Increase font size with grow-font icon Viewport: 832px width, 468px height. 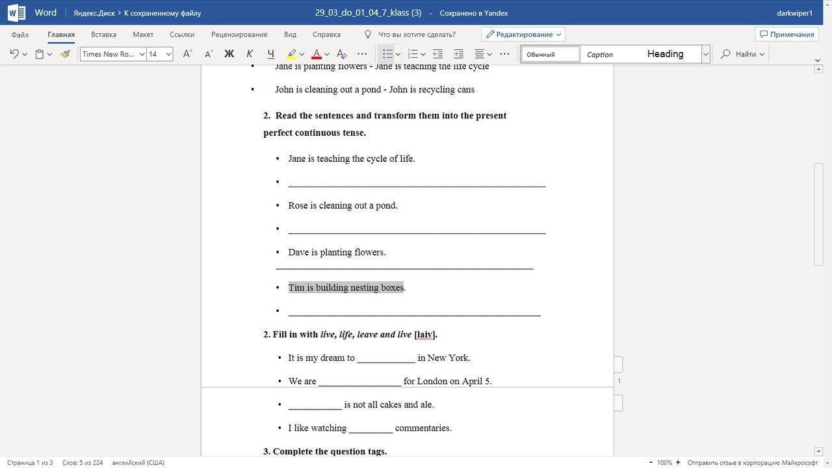pyautogui.click(x=187, y=54)
